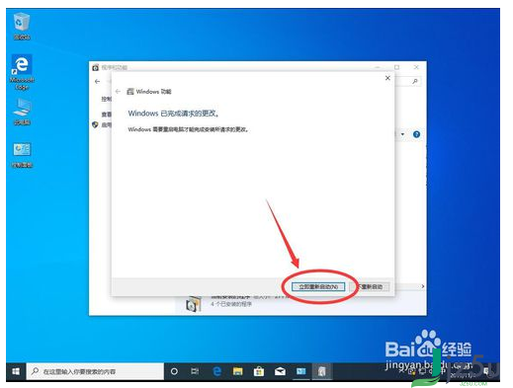
Task: Switch to the Control Panel taskbar app
Action: click(300, 371)
